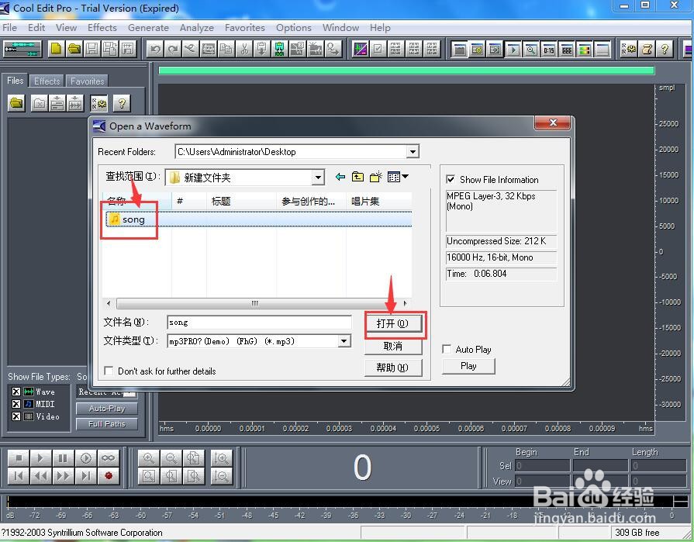This screenshot has height=542, width=694.
Task: Expand the 查找范围 folder dropdown
Action: tap(317, 178)
